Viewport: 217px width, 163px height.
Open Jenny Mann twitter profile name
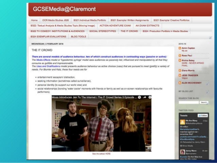[x=191, y=151]
